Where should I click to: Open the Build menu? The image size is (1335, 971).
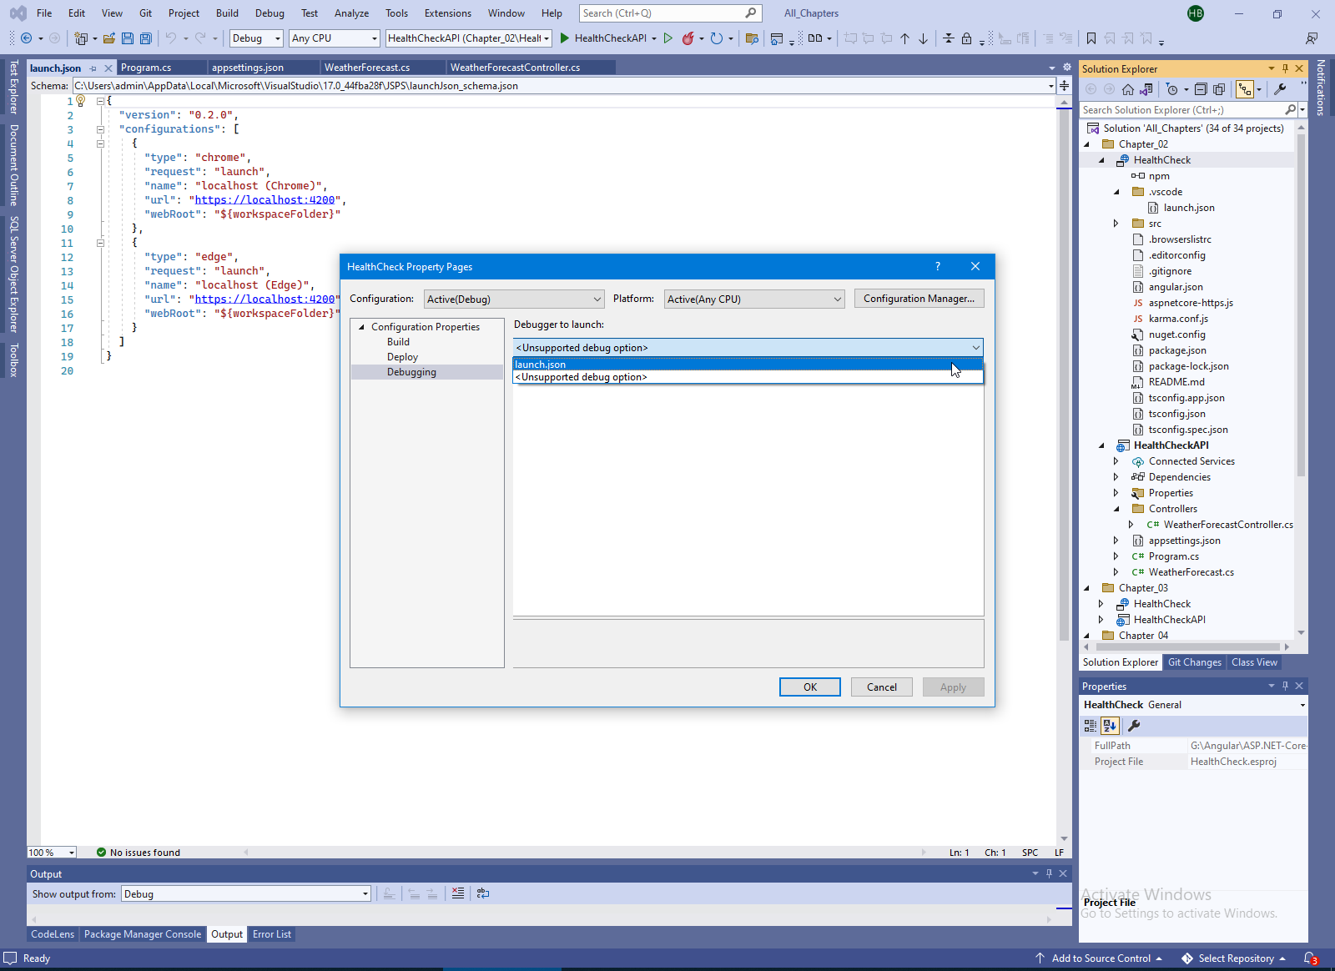[x=227, y=13]
